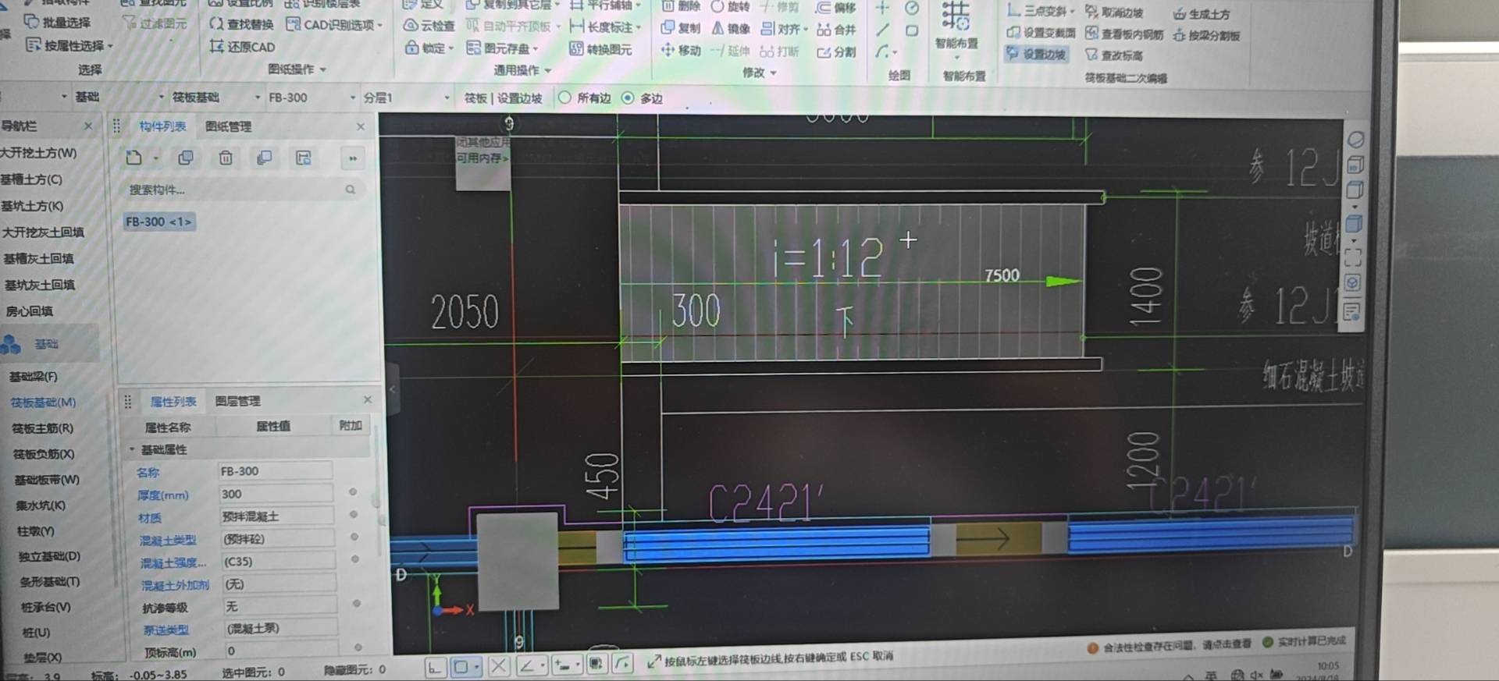Screen dimensions: 1499x681
Task: Click the 按梁分割板 split slab by beam tool
Action: pos(1207,36)
